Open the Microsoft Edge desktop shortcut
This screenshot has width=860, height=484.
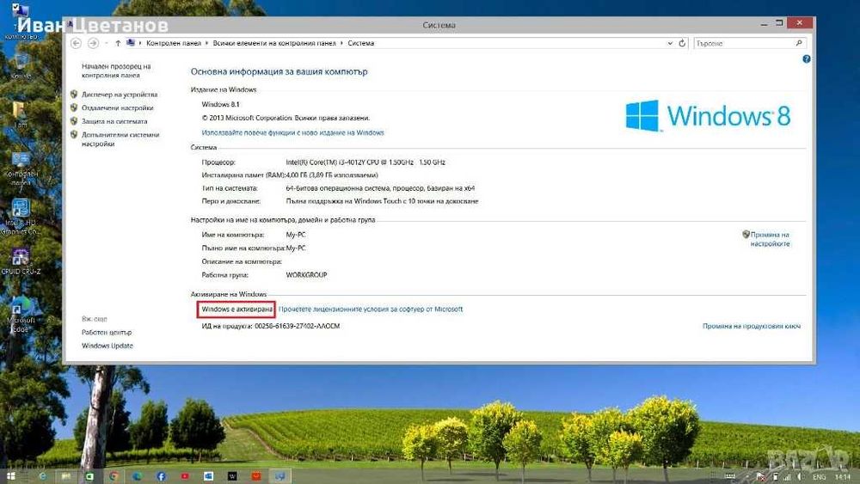click(21, 316)
